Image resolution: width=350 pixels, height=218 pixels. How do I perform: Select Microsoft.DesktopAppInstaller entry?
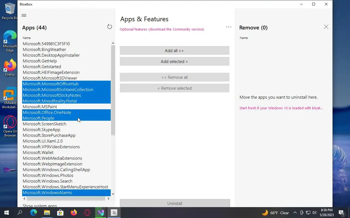pos(66,55)
